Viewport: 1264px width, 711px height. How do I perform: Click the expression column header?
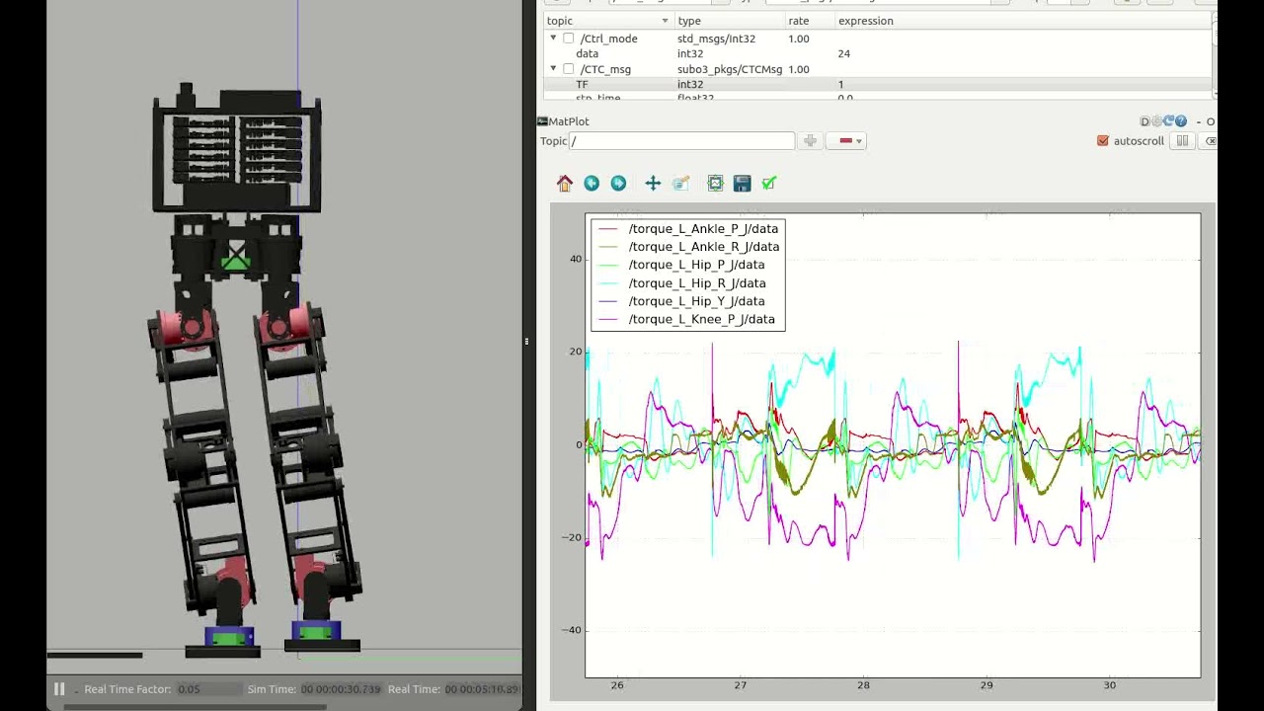coord(1022,21)
